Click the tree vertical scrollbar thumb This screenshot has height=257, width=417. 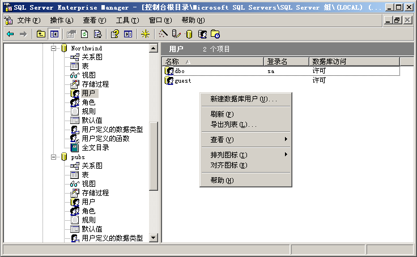[x=154, y=156]
